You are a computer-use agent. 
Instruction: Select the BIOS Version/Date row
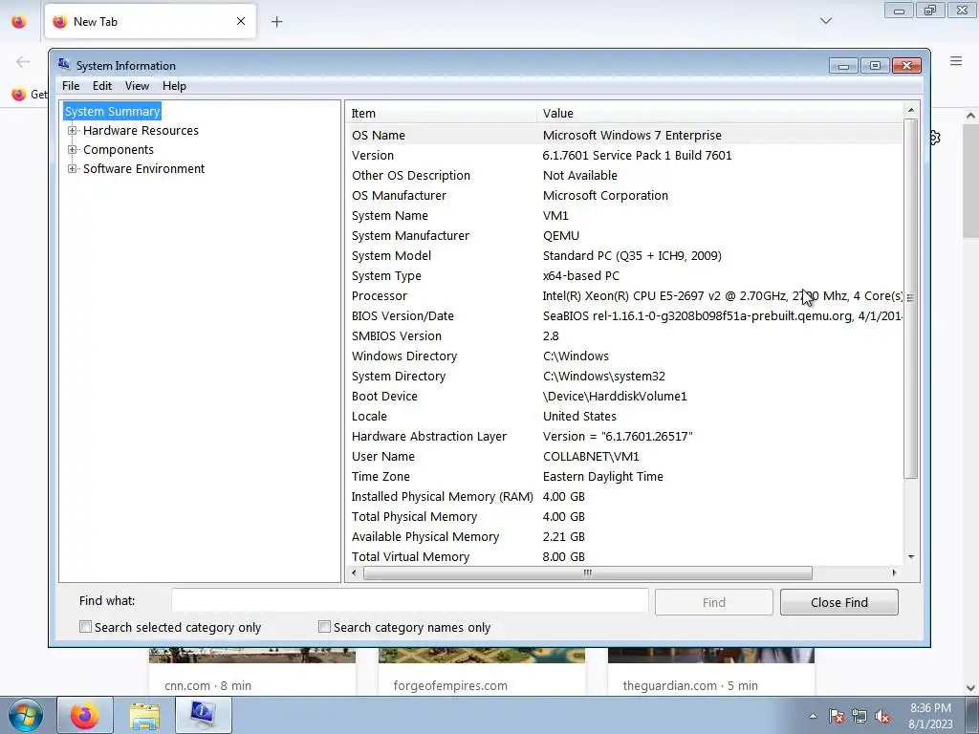tap(624, 315)
